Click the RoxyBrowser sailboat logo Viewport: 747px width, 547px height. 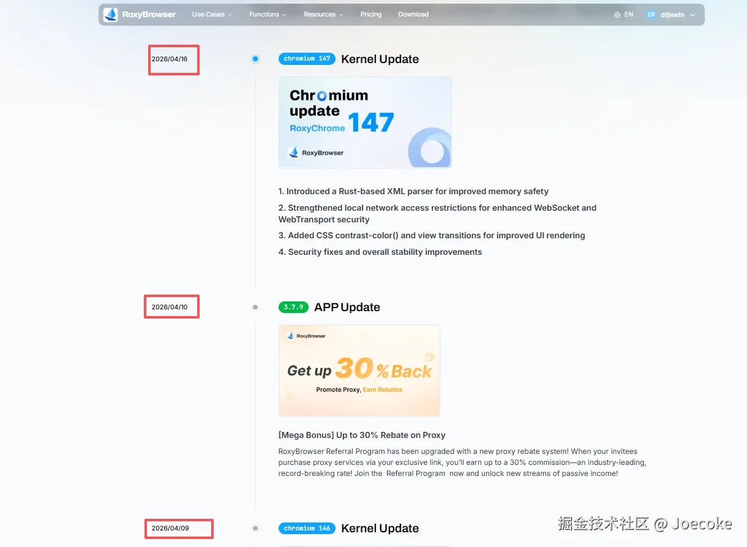(x=110, y=14)
